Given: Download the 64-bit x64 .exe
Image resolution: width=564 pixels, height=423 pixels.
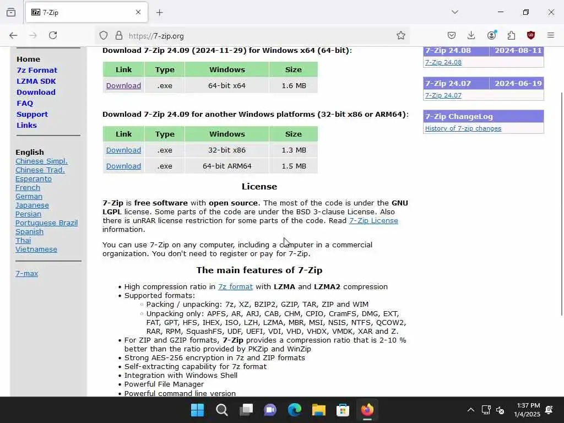Looking at the screenshot, I should [123, 85].
